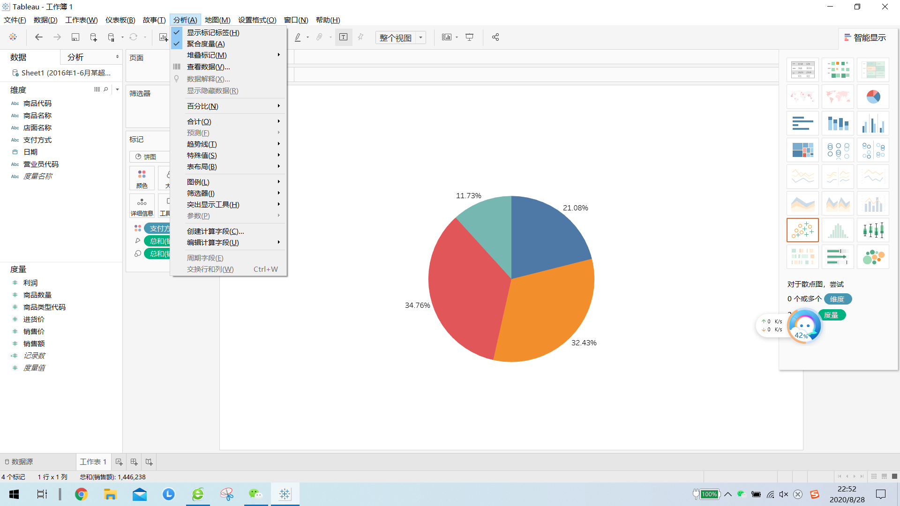Click the Tableau start page logo icon

(x=13, y=37)
